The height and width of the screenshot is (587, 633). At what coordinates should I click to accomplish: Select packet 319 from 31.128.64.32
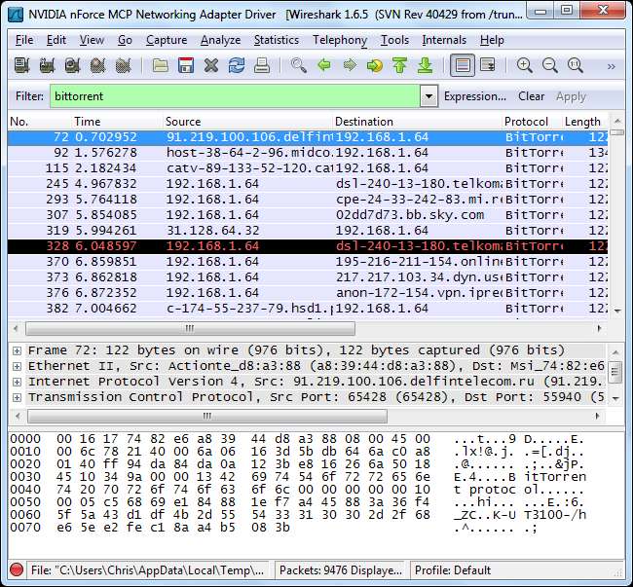(x=307, y=231)
